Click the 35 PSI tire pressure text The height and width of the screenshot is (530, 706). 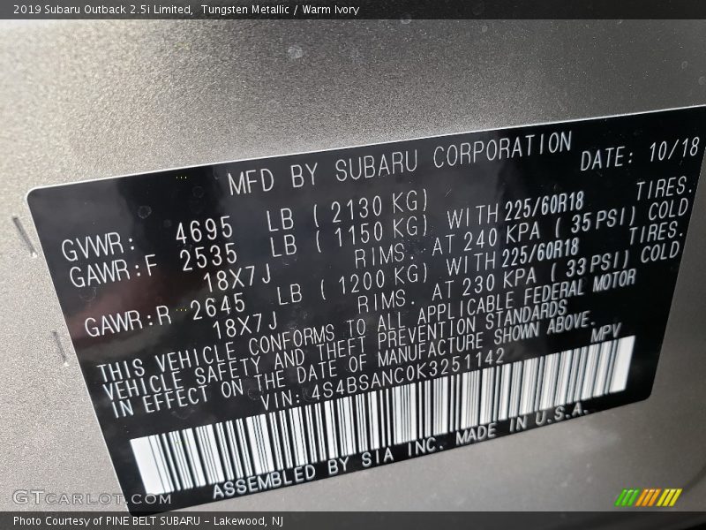coord(597,220)
